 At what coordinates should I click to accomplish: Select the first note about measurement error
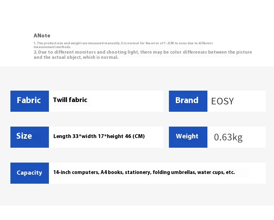[123, 45]
